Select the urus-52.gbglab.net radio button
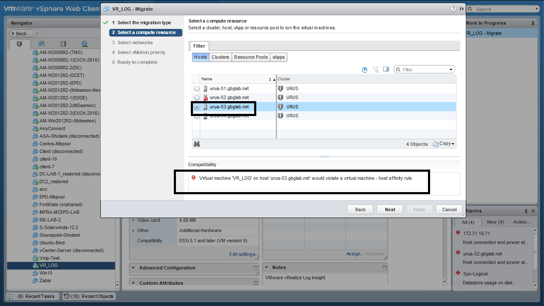The image size is (544, 306). pyautogui.click(x=197, y=98)
